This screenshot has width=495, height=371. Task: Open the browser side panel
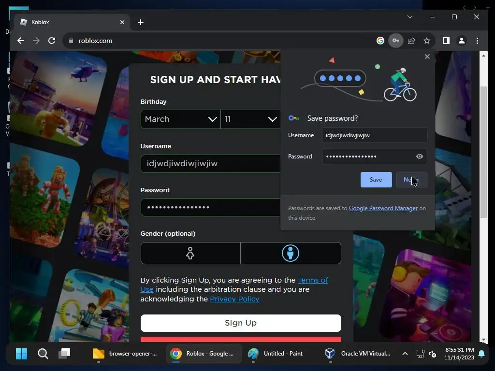click(446, 41)
